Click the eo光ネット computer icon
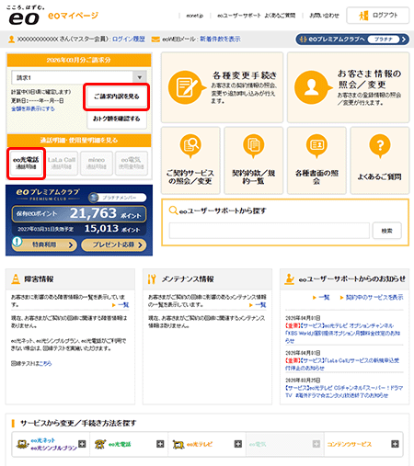 [x=22, y=444]
